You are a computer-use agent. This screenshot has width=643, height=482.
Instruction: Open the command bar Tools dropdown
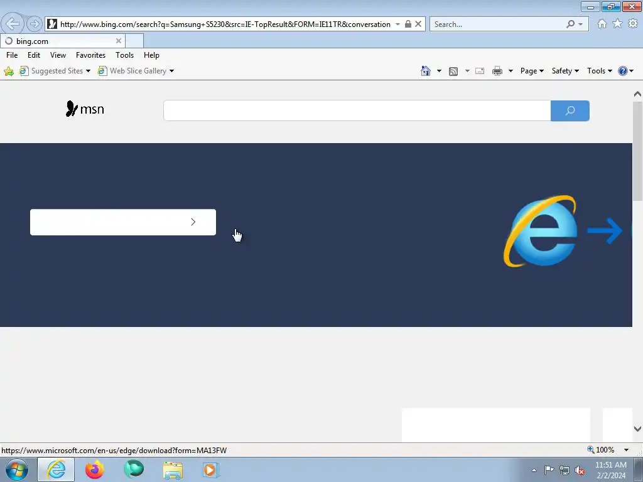point(599,71)
